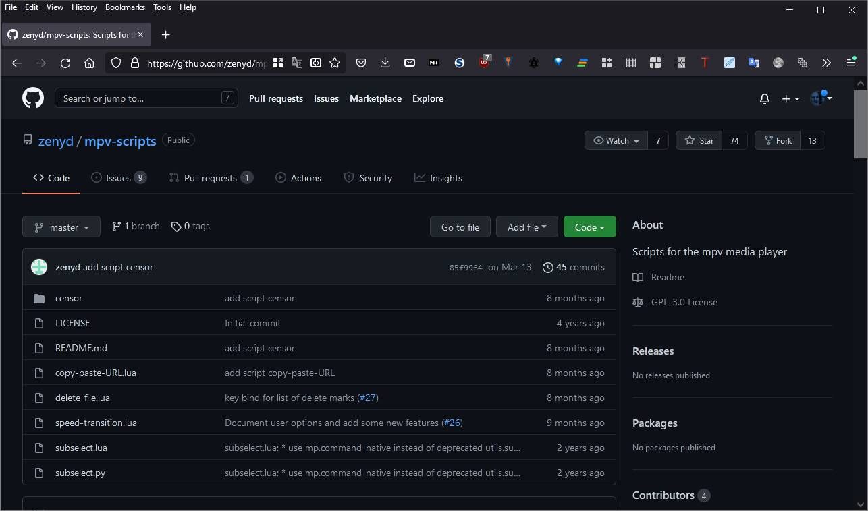The image size is (868, 511).
Task: Open a new browser tab
Action: point(165,35)
